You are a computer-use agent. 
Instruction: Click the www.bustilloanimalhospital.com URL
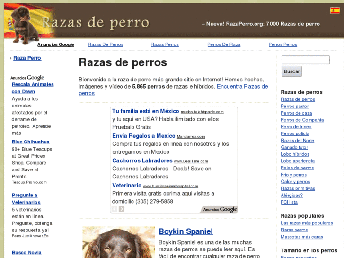coord(170,186)
